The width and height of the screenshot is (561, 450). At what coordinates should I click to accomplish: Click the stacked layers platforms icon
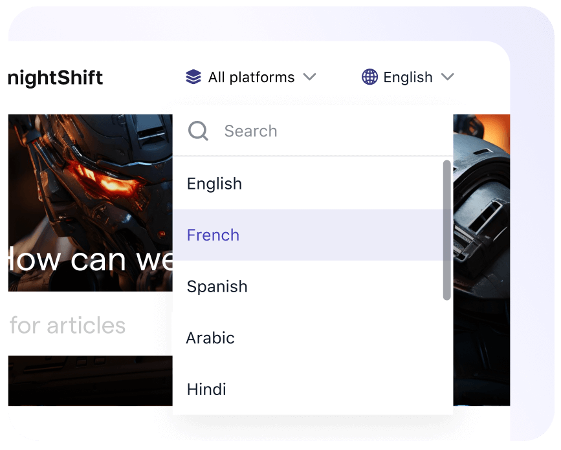pyautogui.click(x=192, y=77)
